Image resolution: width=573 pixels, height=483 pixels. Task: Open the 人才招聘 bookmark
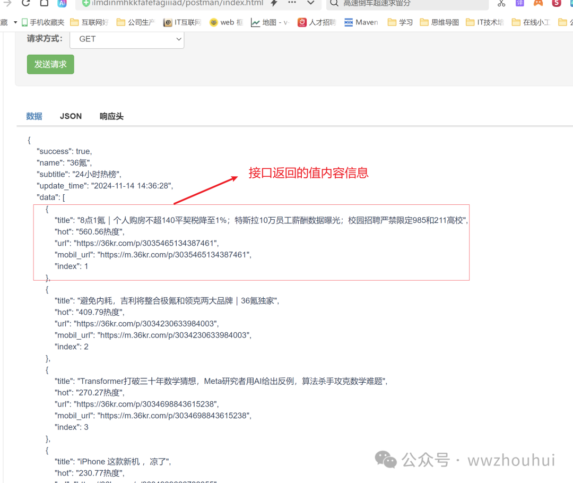coord(316,22)
